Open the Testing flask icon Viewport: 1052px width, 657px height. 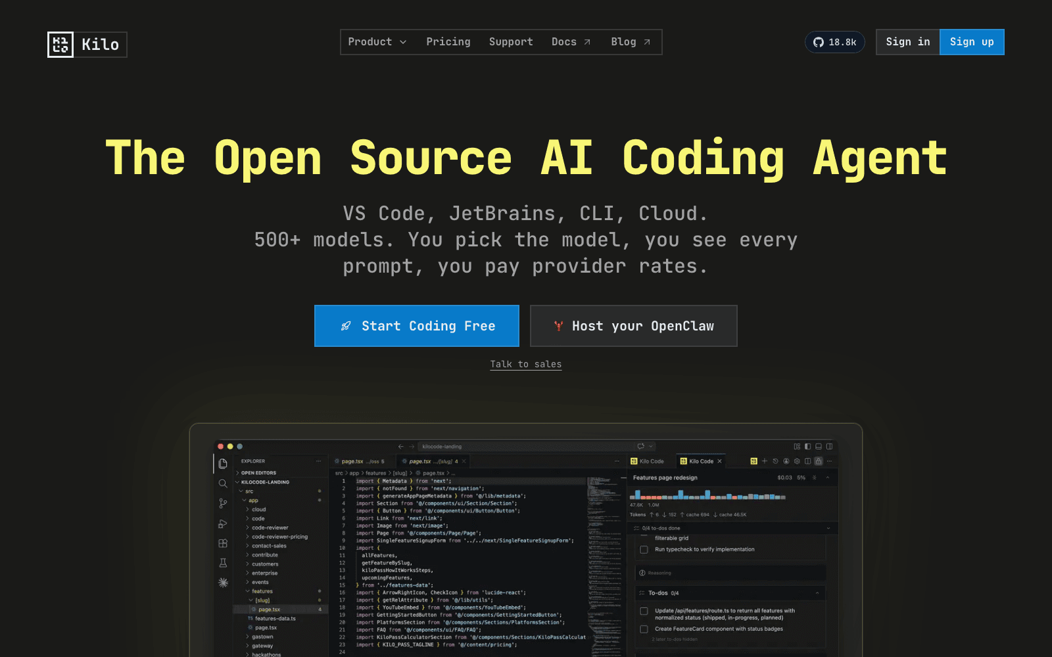(223, 563)
